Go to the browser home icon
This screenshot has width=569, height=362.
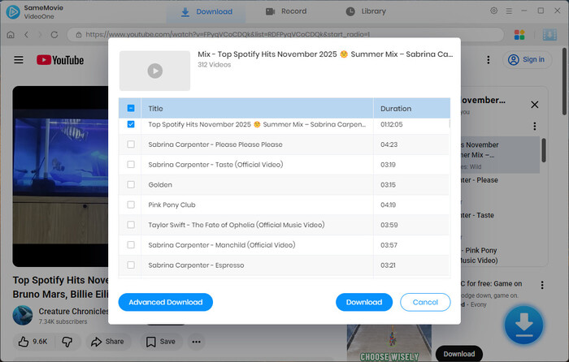pos(11,35)
